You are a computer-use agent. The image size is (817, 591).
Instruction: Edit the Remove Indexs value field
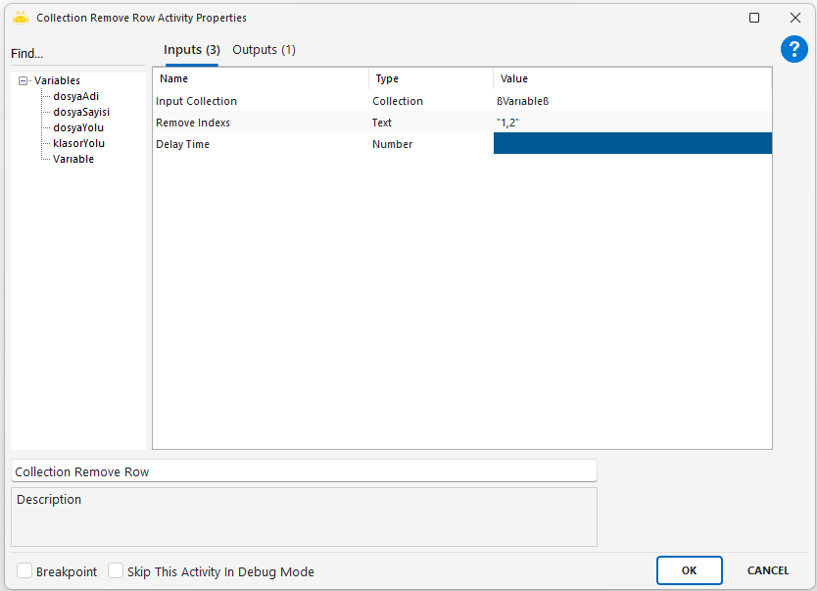[x=632, y=123]
